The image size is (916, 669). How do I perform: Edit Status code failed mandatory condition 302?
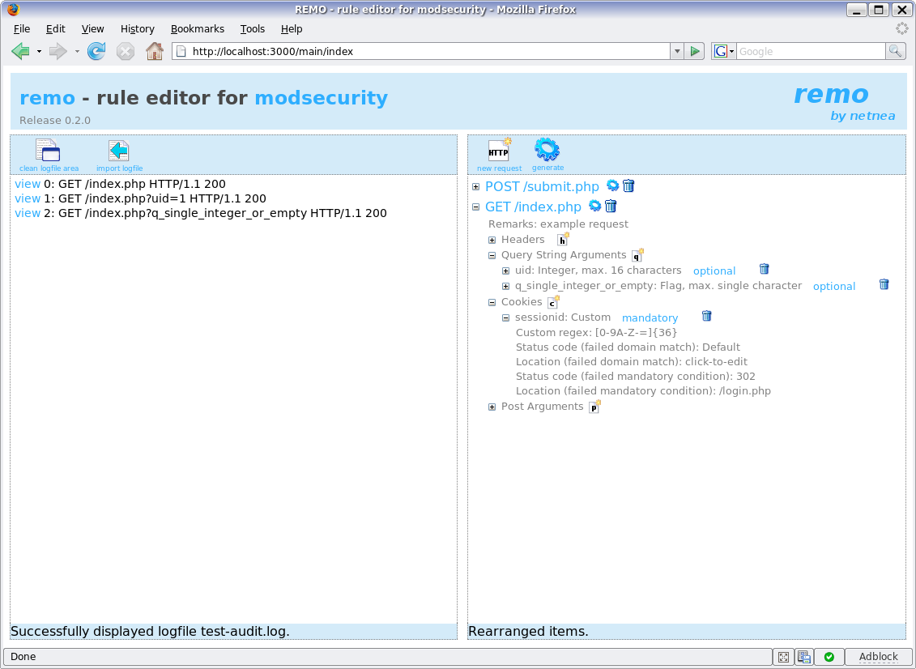(745, 377)
